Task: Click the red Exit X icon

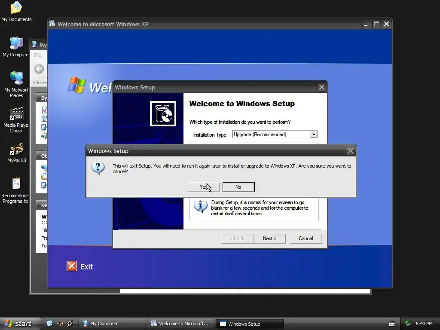Action: (x=72, y=266)
